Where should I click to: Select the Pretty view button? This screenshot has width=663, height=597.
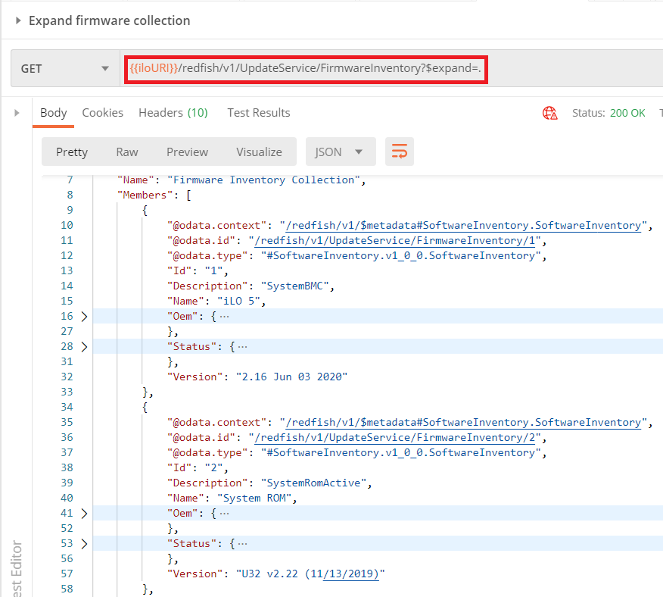pos(72,152)
